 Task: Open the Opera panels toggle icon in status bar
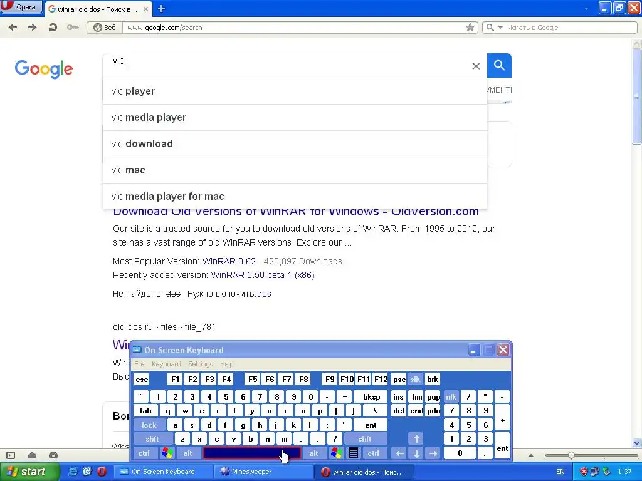pyautogui.click(x=11, y=455)
